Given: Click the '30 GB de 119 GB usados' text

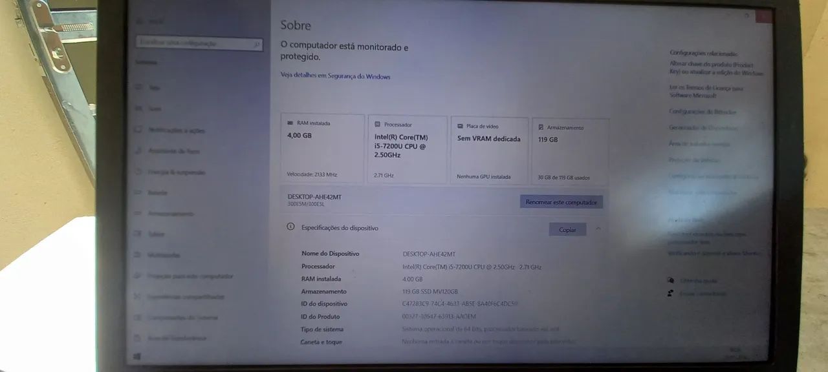Looking at the screenshot, I should point(563,178).
